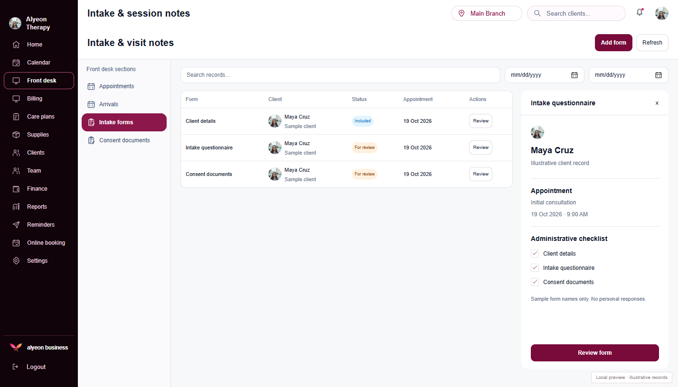Open Finance from the sidebar
678x387 pixels.
coord(39,189)
